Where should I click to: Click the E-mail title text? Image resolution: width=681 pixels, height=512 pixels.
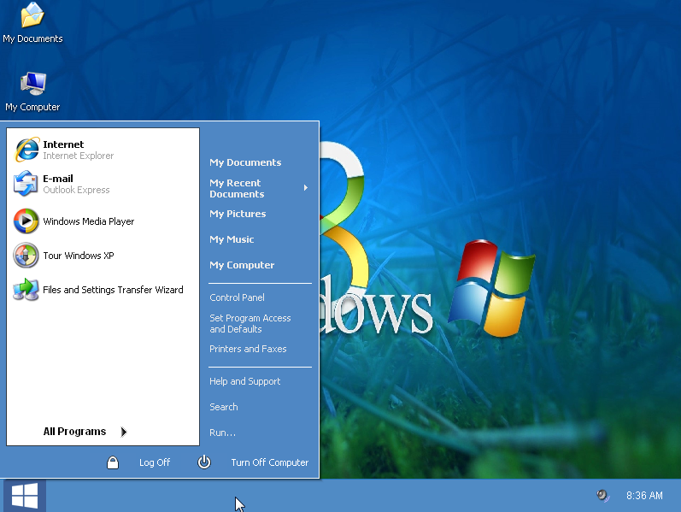[58, 179]
